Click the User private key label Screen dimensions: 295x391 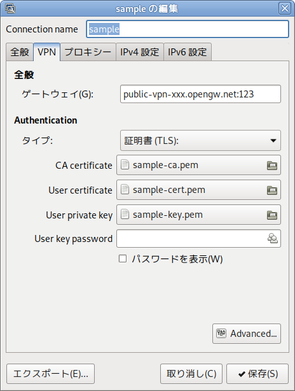point(79,215)
